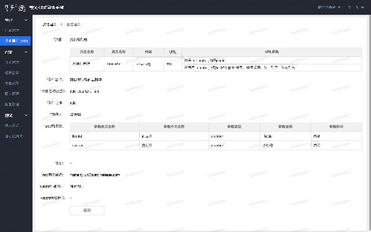This screenshot has height=232, width=371.
Task: Click the 参数说明 column header
Action: 285,126
